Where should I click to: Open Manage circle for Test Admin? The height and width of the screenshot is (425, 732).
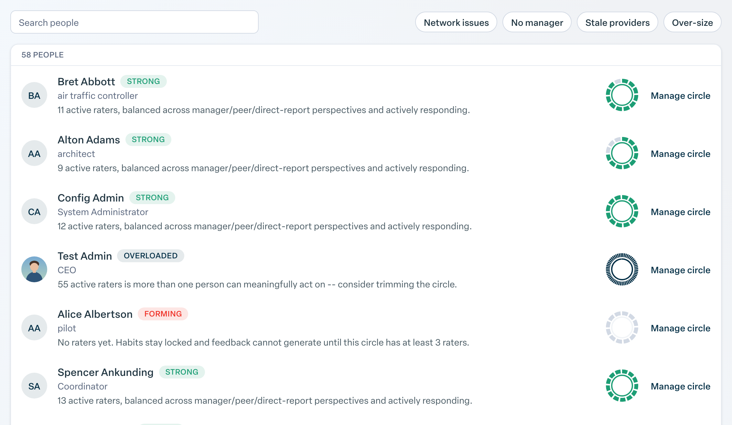click(x=680, y=270)
